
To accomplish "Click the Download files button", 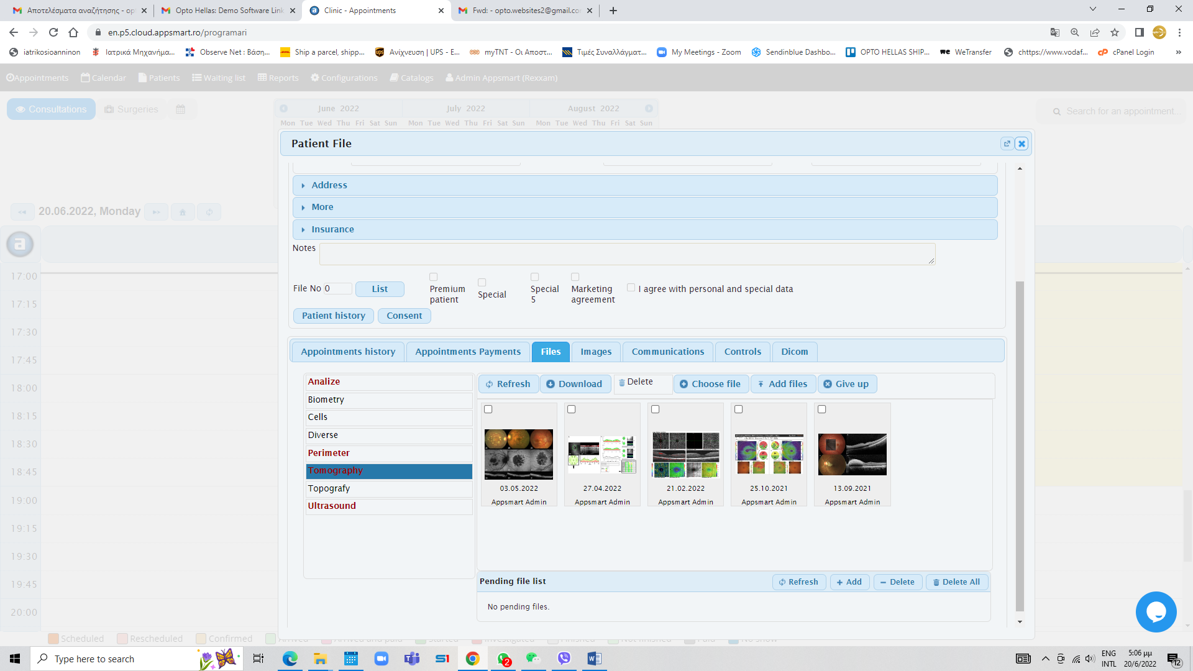I will (575, 384).
